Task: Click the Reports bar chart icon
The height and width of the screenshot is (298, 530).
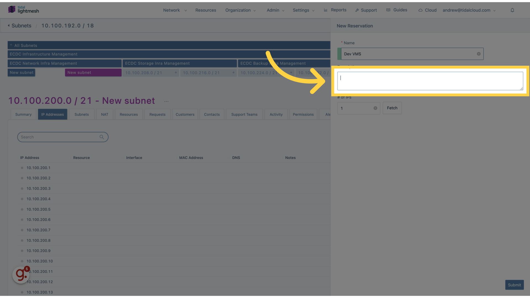Action: (x=326, y=10)
